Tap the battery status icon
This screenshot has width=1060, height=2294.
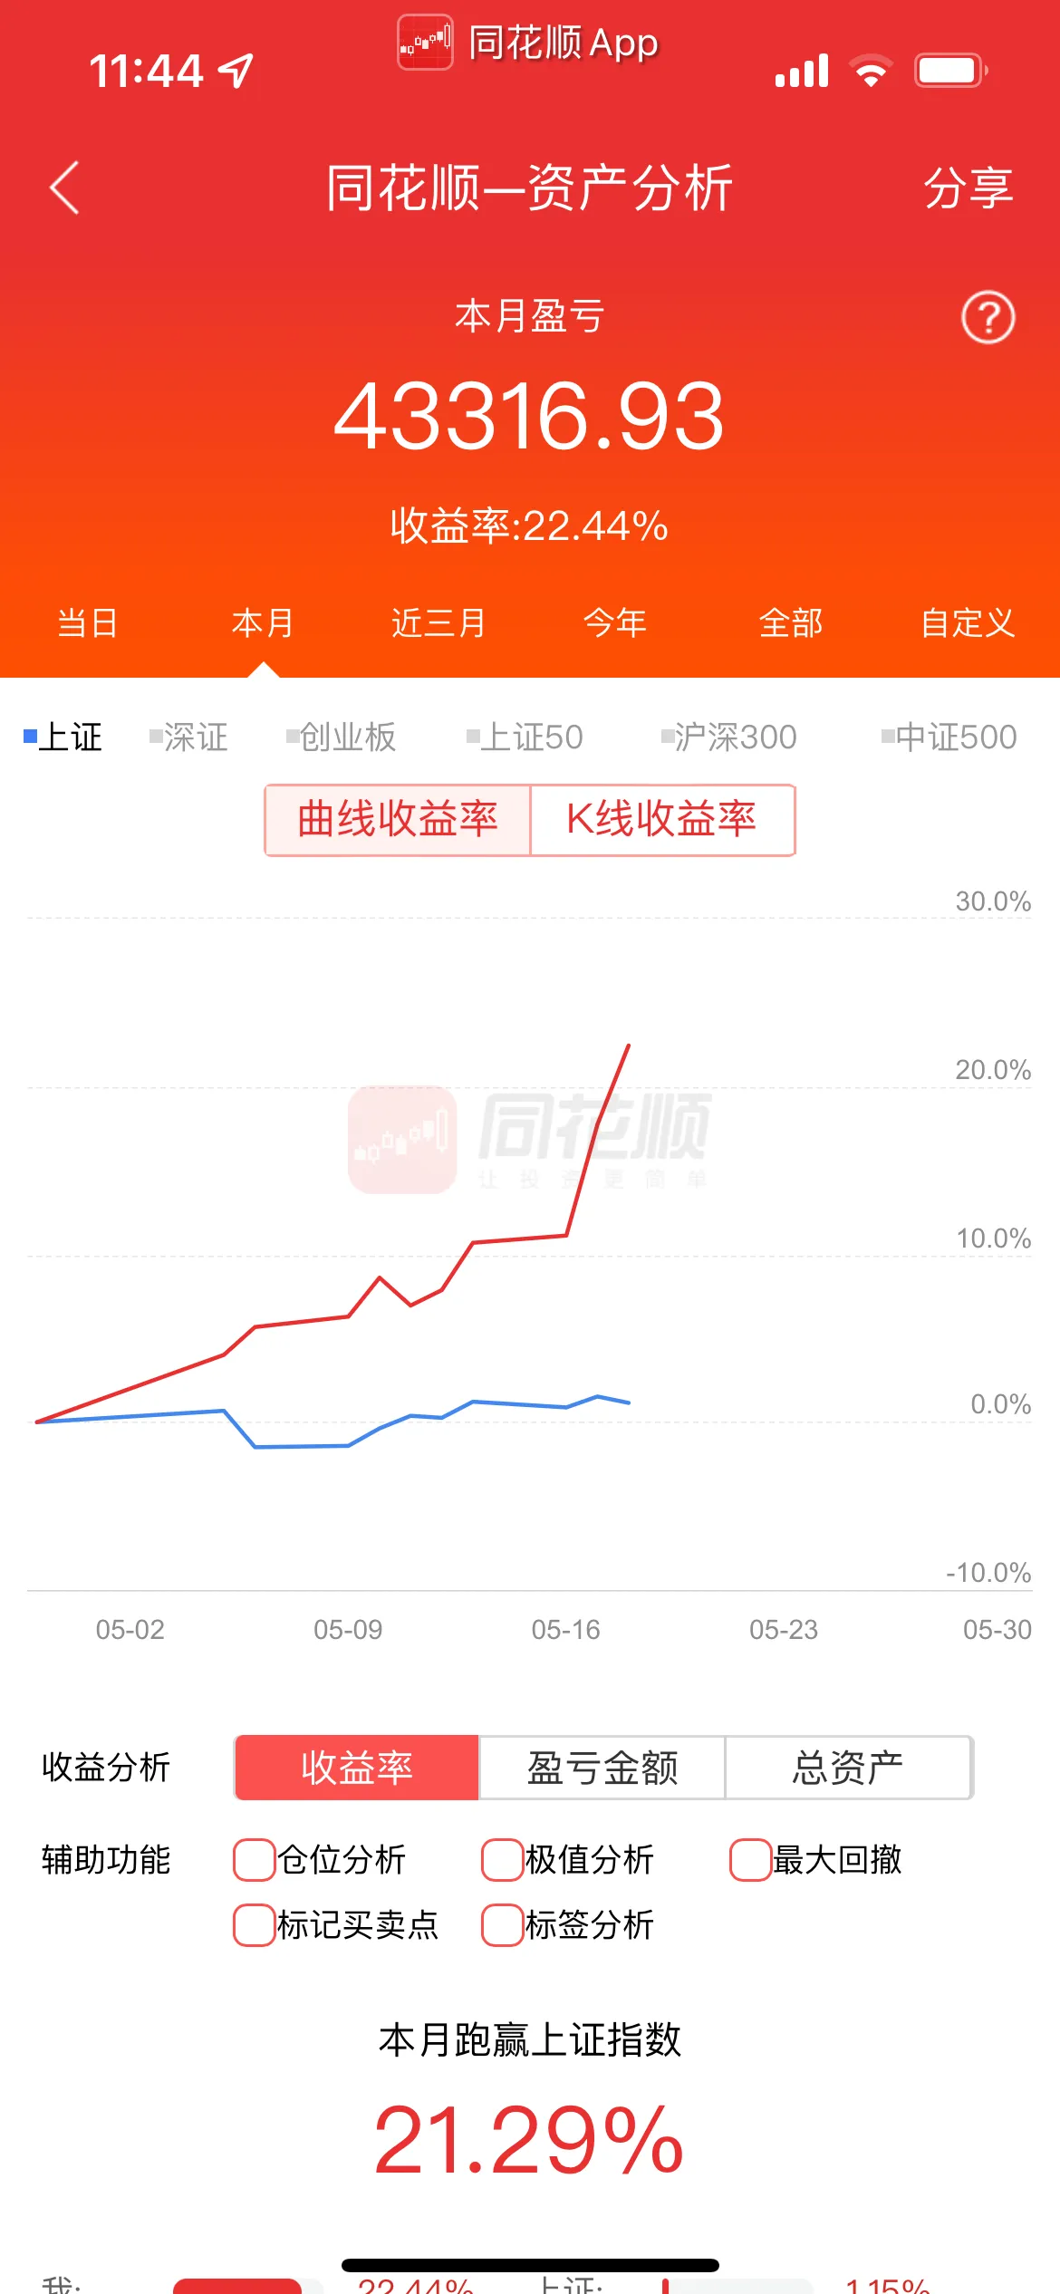[x=950, y=71]
